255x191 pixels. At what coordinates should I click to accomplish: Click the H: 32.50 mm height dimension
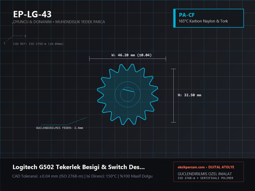[189, 95]
